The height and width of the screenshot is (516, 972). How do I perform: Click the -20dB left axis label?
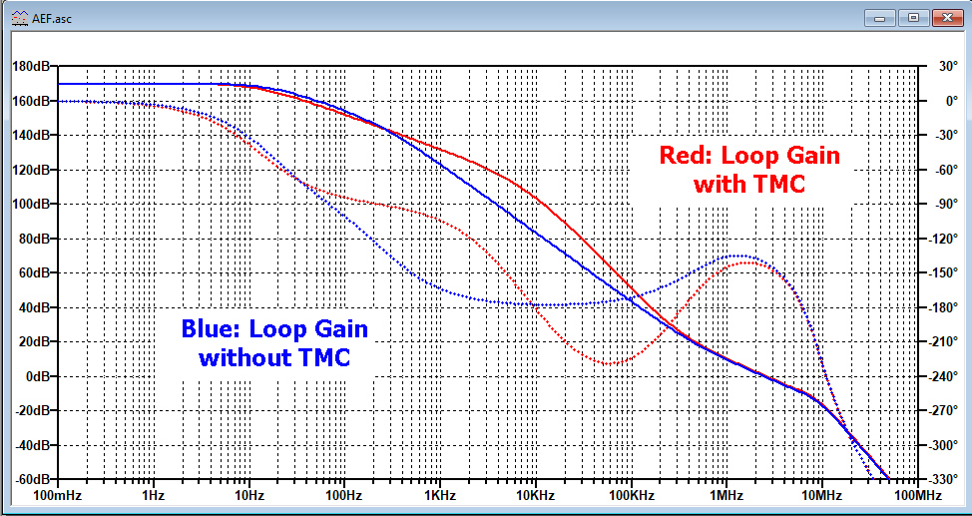tap(31, 410)
